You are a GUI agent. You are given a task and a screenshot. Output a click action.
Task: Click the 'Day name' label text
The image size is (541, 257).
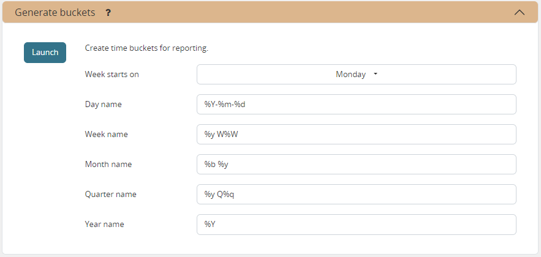click(x=103, y=105)
